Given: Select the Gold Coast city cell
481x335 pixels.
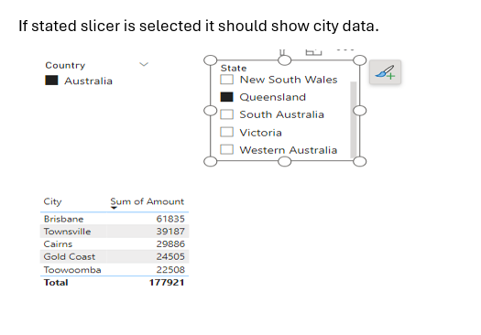Looking at the screenshot, I should click(x=70, y=257).
